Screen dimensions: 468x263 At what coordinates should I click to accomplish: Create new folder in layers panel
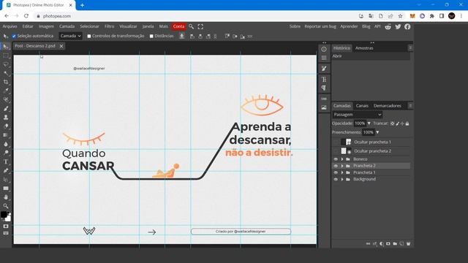pos(395,243)
